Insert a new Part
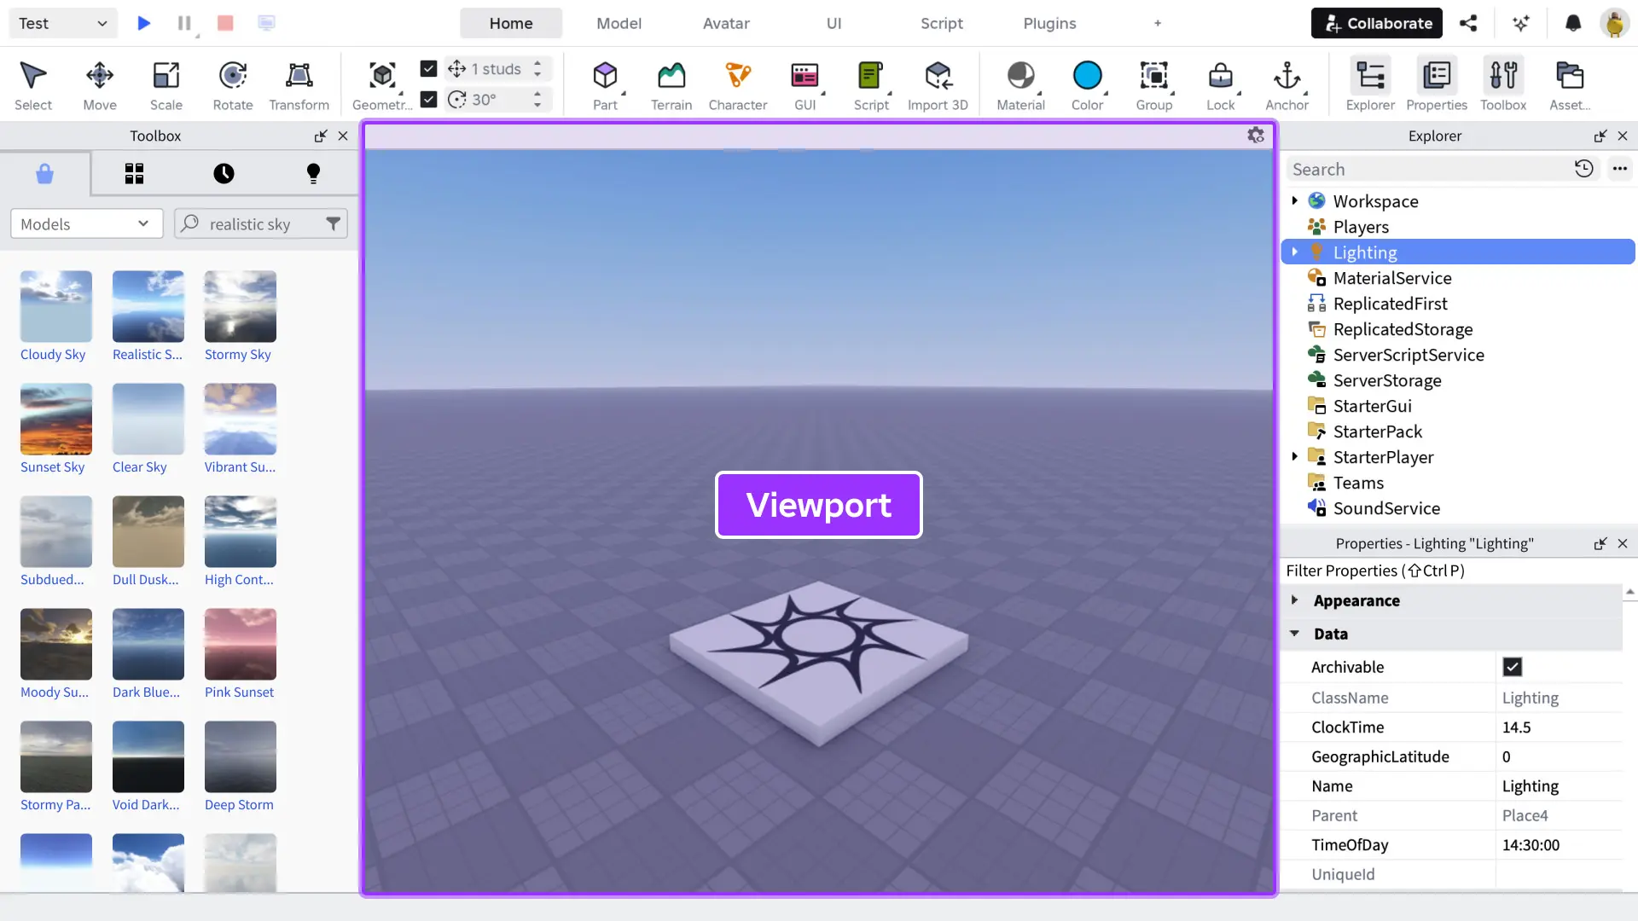The height and width of the screenshot is (921, 1638). 606,83
